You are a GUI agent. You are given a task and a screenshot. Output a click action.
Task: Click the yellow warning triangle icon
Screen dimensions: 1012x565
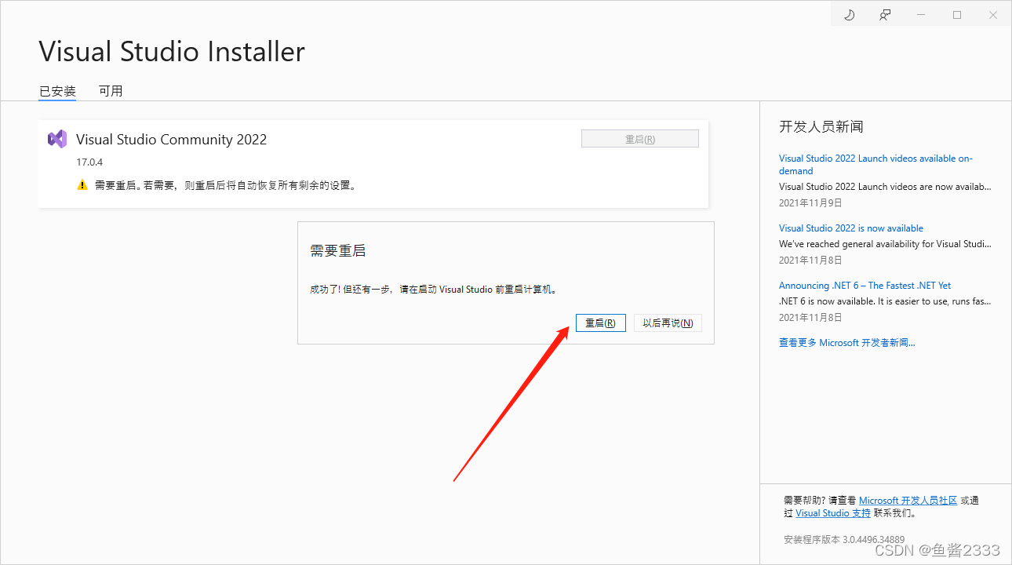coord(82,186)
